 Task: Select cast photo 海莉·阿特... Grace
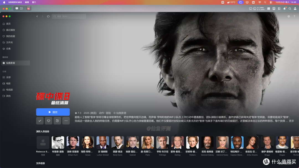[x=88, y=142]
